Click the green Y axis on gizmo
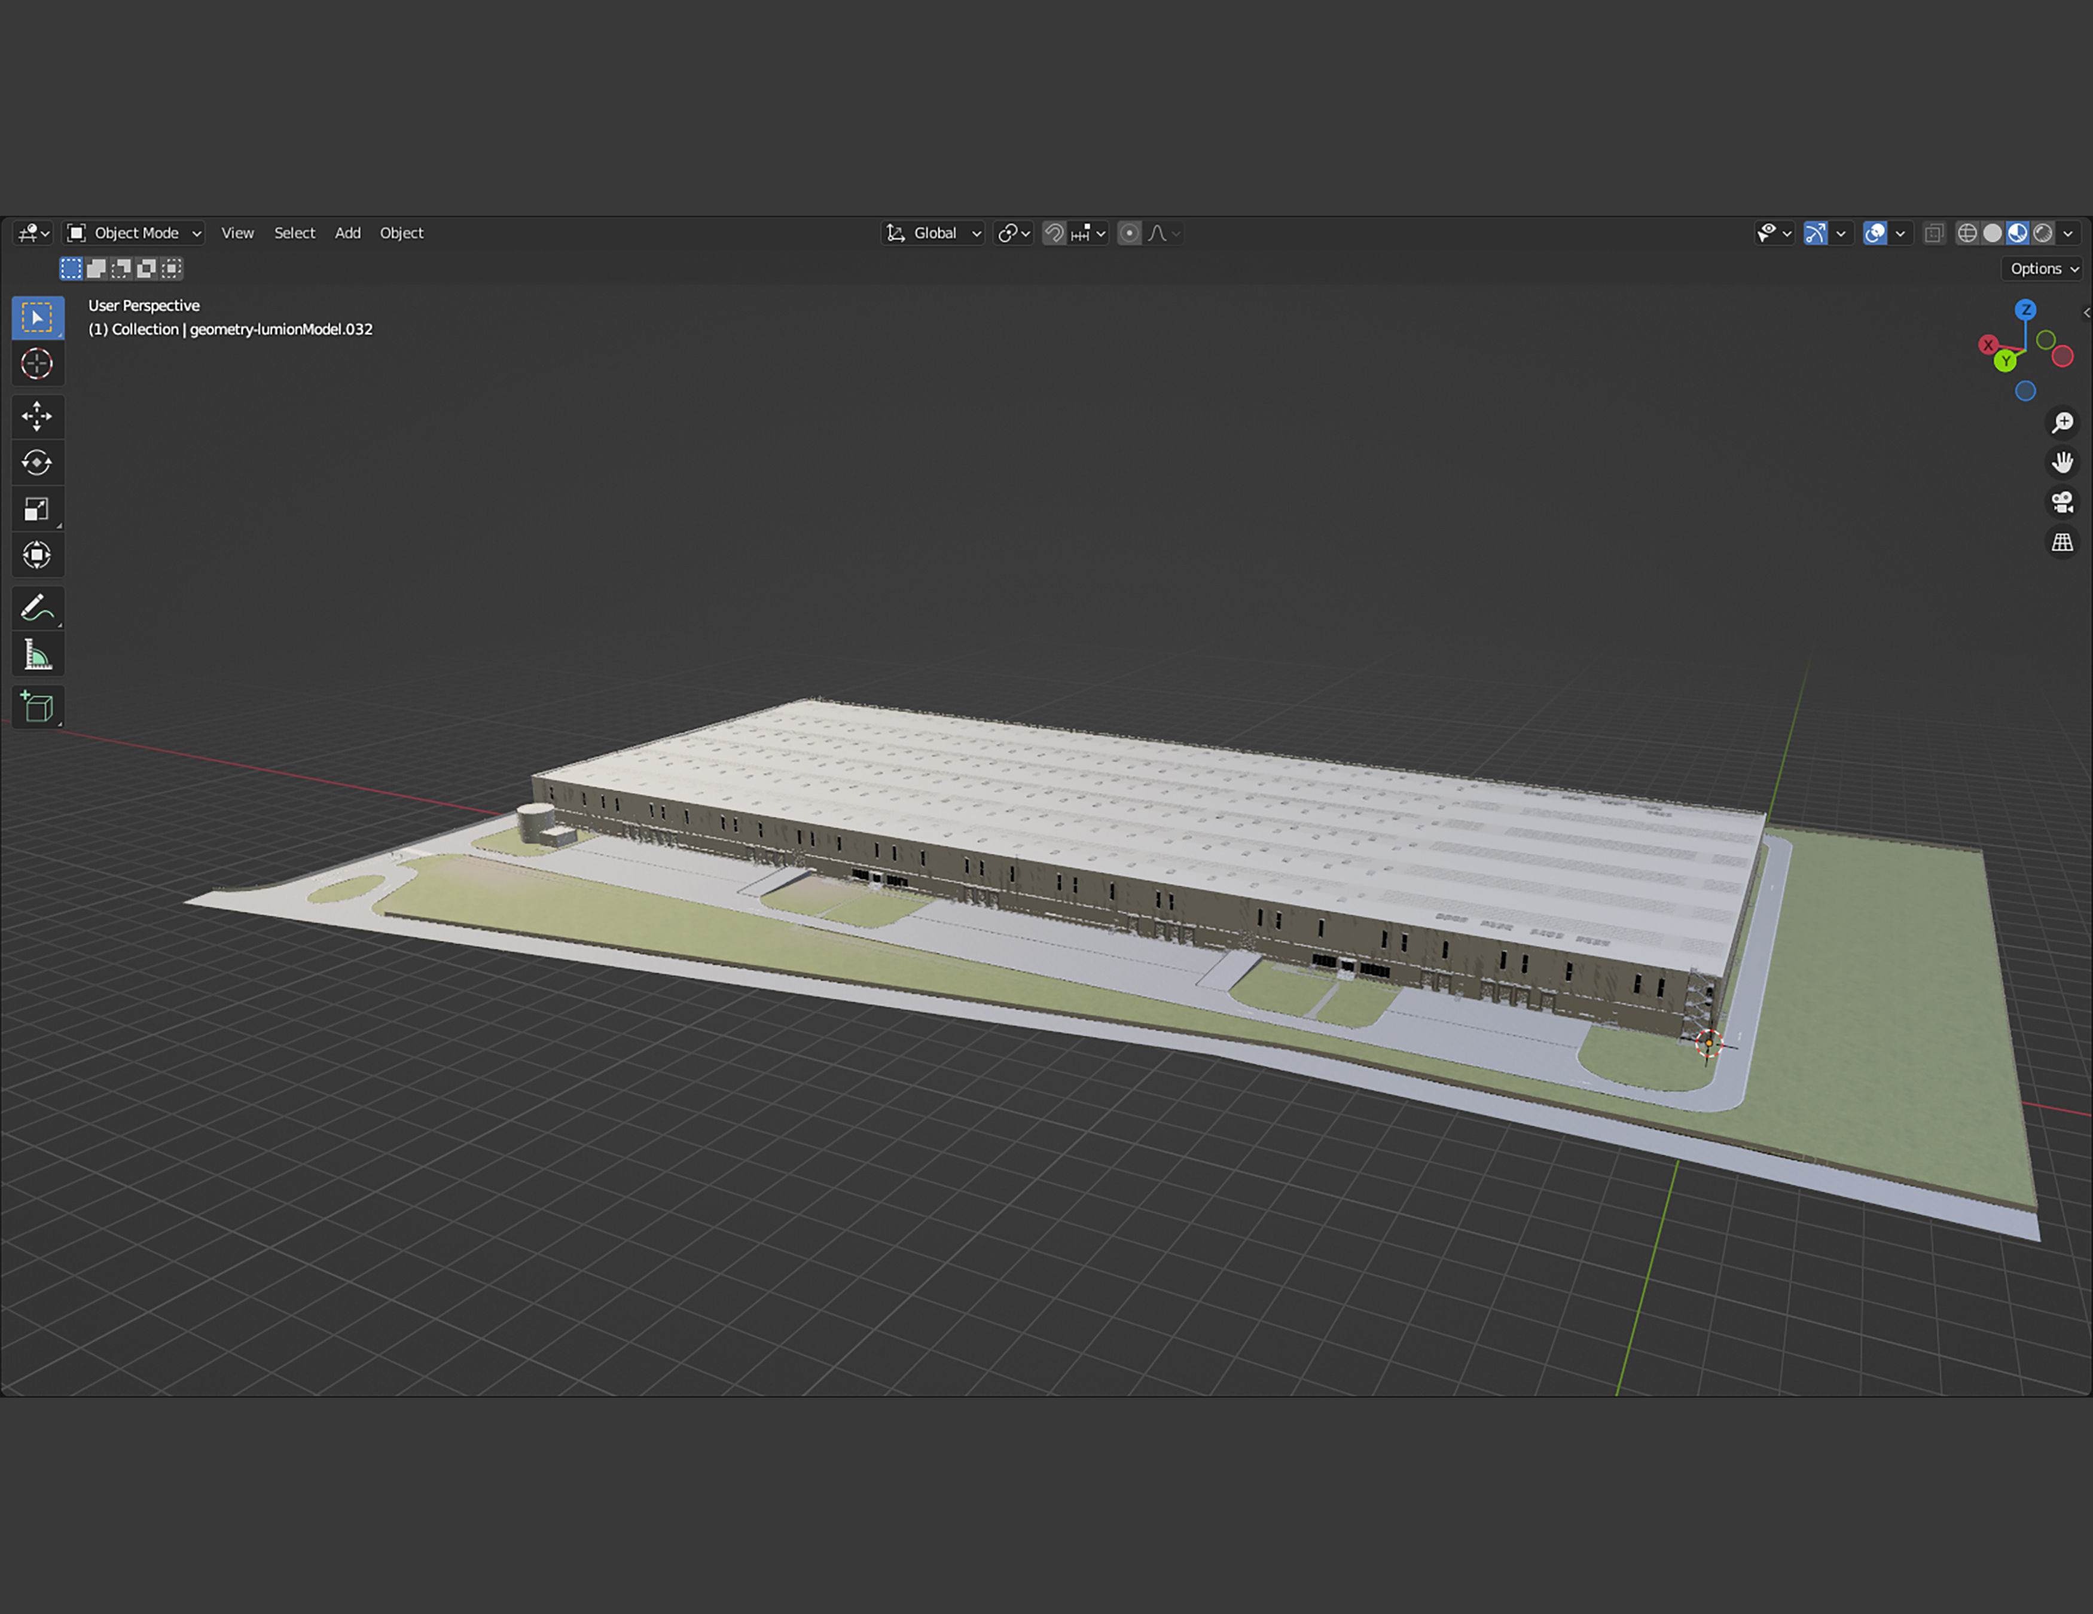 [2005, 361]
